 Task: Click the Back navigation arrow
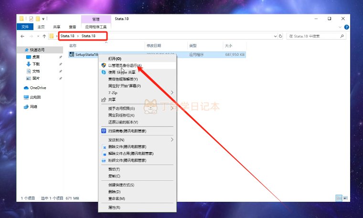point(22,36)
